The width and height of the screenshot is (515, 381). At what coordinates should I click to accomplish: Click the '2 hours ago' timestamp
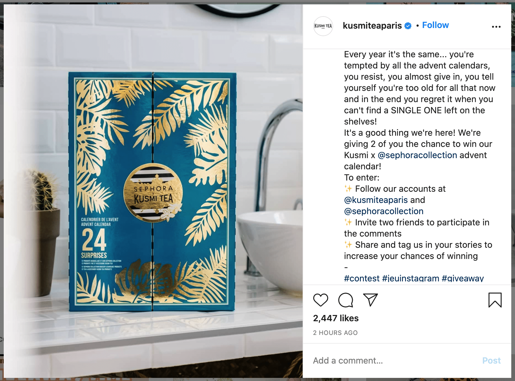pyautogui.click(x=335, y=333)
